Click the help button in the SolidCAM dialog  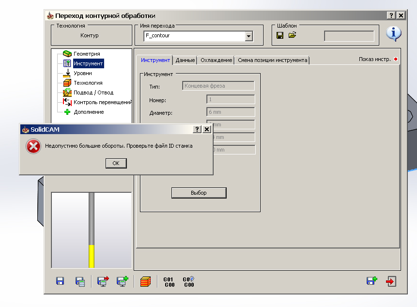(197, 129)
